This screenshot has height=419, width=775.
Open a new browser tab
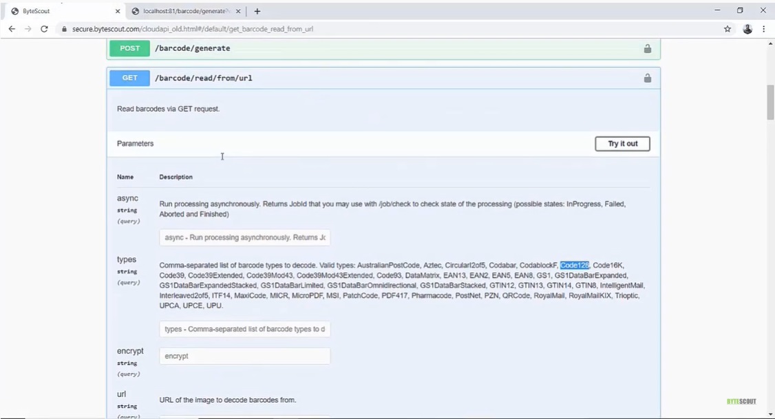pyautogui.click(x=257, y=11)
